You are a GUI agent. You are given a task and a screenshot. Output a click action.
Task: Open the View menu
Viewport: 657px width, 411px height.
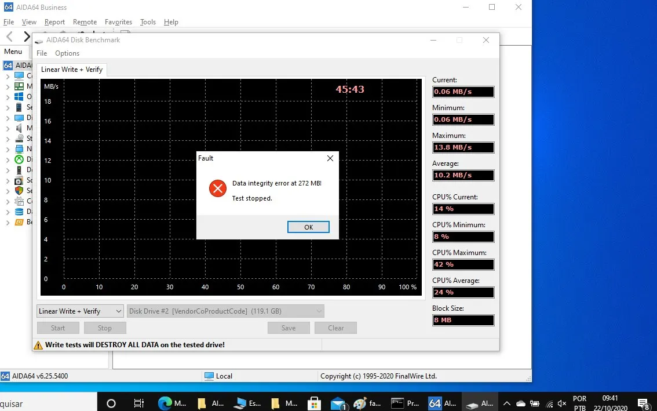tap(29, 22)
